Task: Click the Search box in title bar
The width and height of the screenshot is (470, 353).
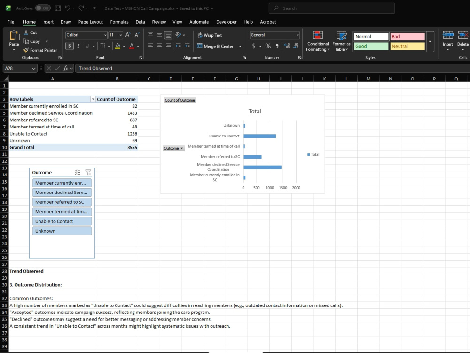Action: click(x=332, y=8)
